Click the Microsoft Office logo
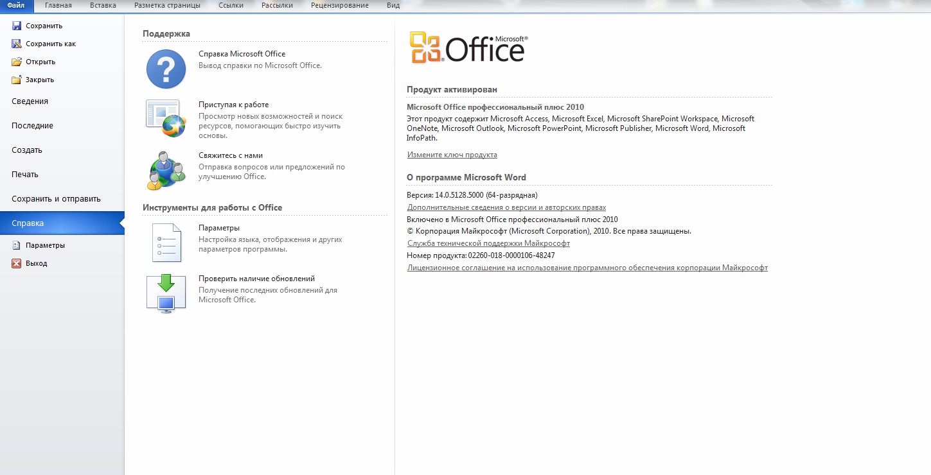This screenshot has width=931, height=475. coord(468,47)
